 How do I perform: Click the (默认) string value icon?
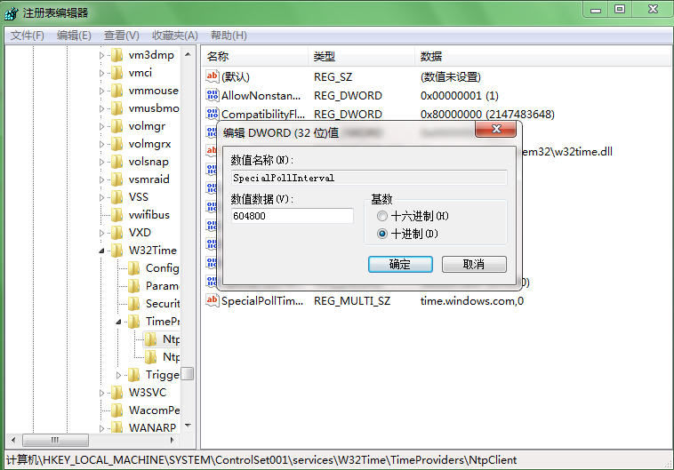(x=213, y=76)
